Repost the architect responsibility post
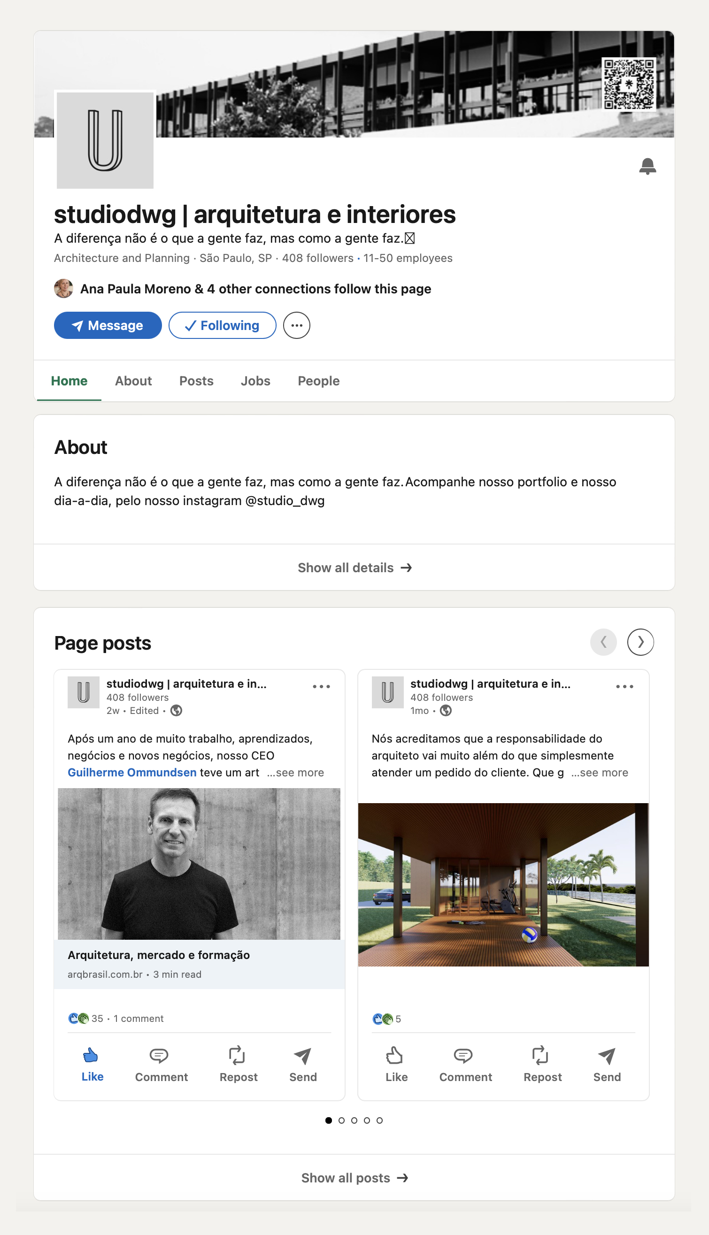The image size is (709, 1235). (542, 1065)
